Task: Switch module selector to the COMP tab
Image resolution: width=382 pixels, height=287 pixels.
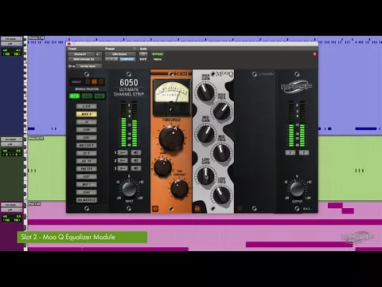Action: [x=87, y=96]
